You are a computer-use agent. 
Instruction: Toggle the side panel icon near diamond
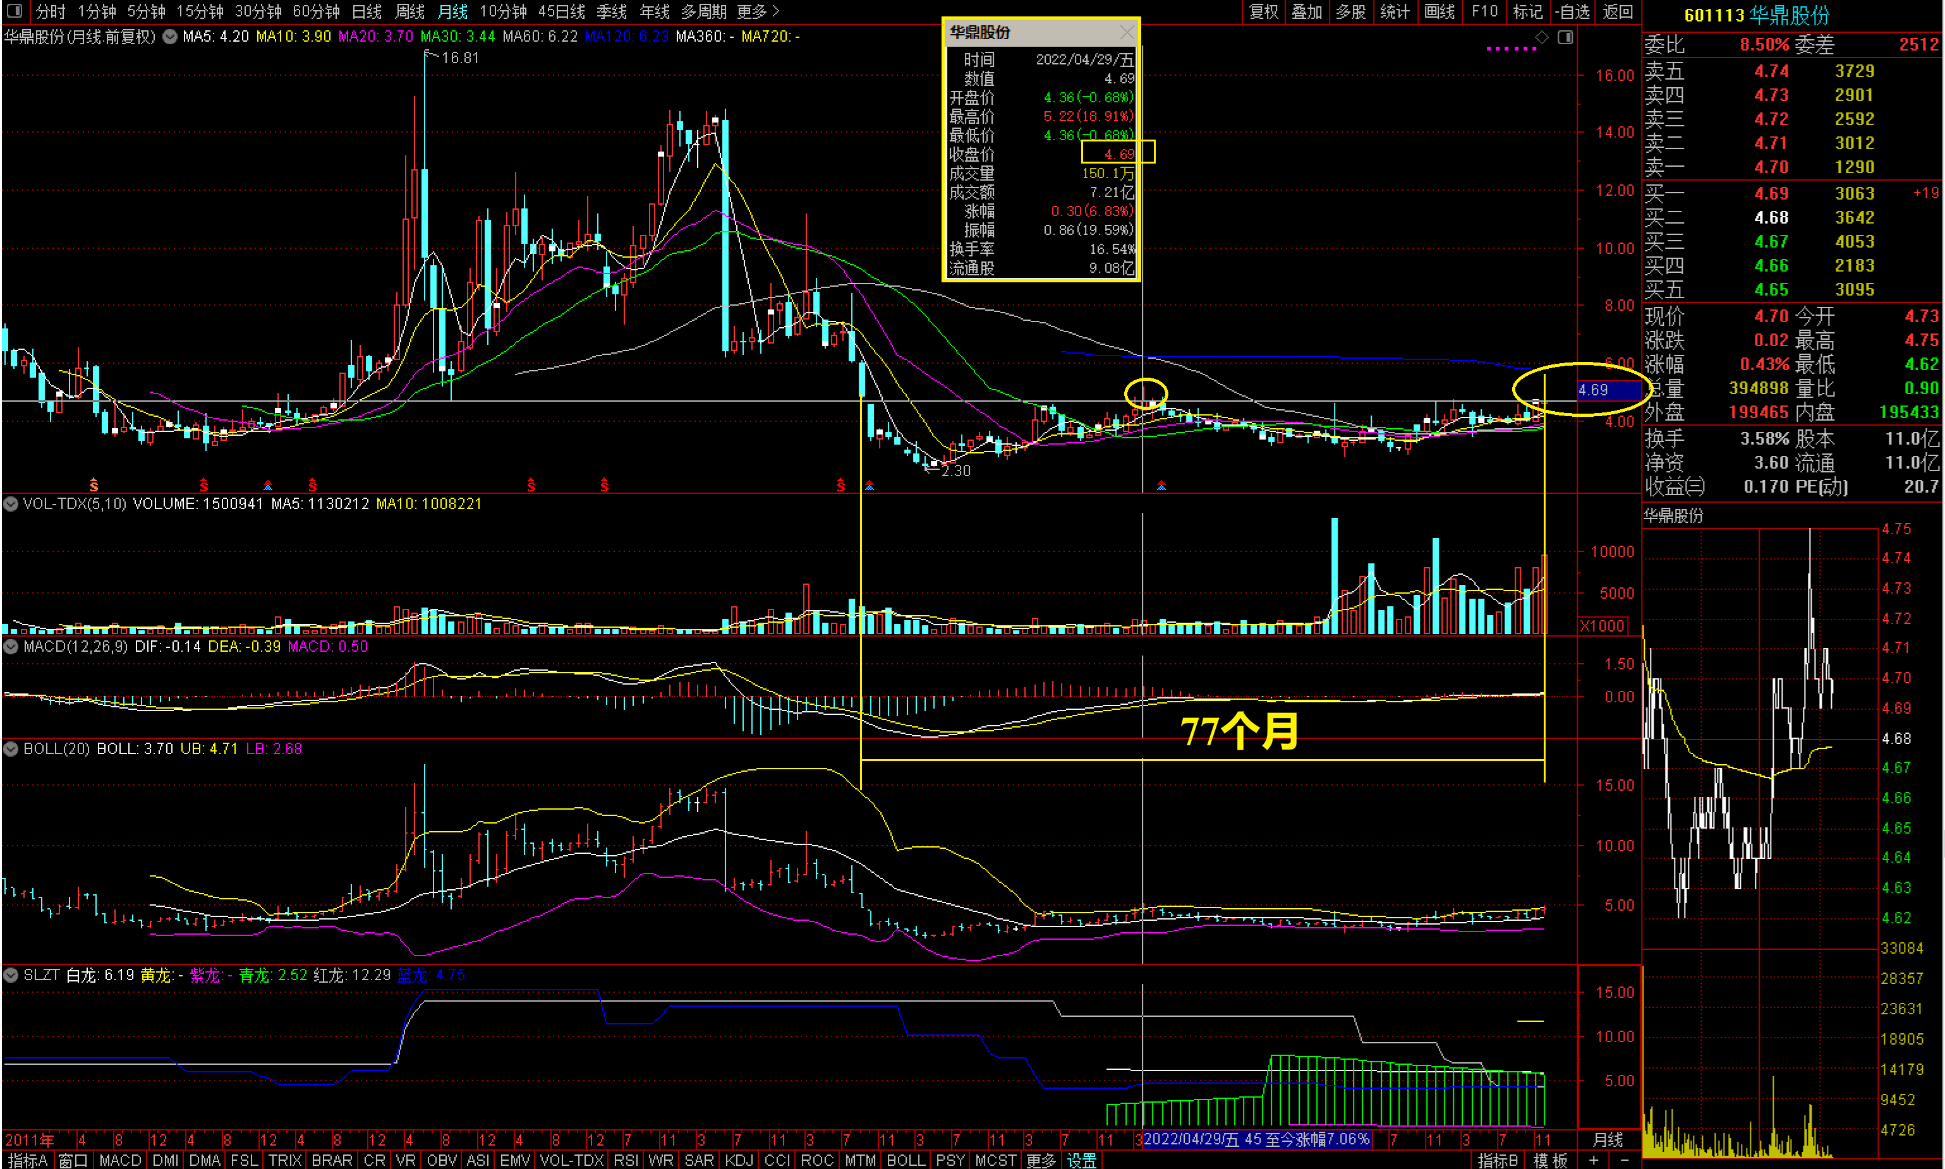pyautogui.click(x=1565, y=37)
